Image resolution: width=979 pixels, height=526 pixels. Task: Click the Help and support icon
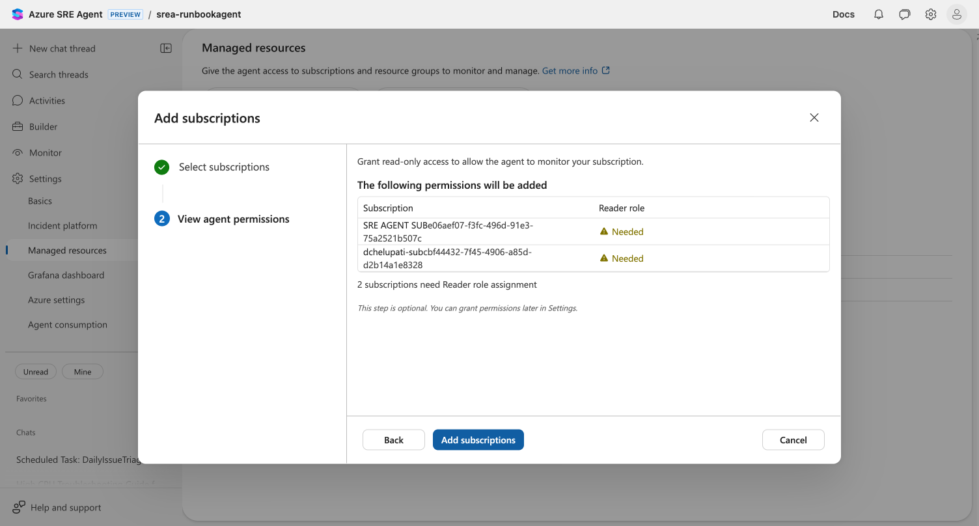click(19, 507)
